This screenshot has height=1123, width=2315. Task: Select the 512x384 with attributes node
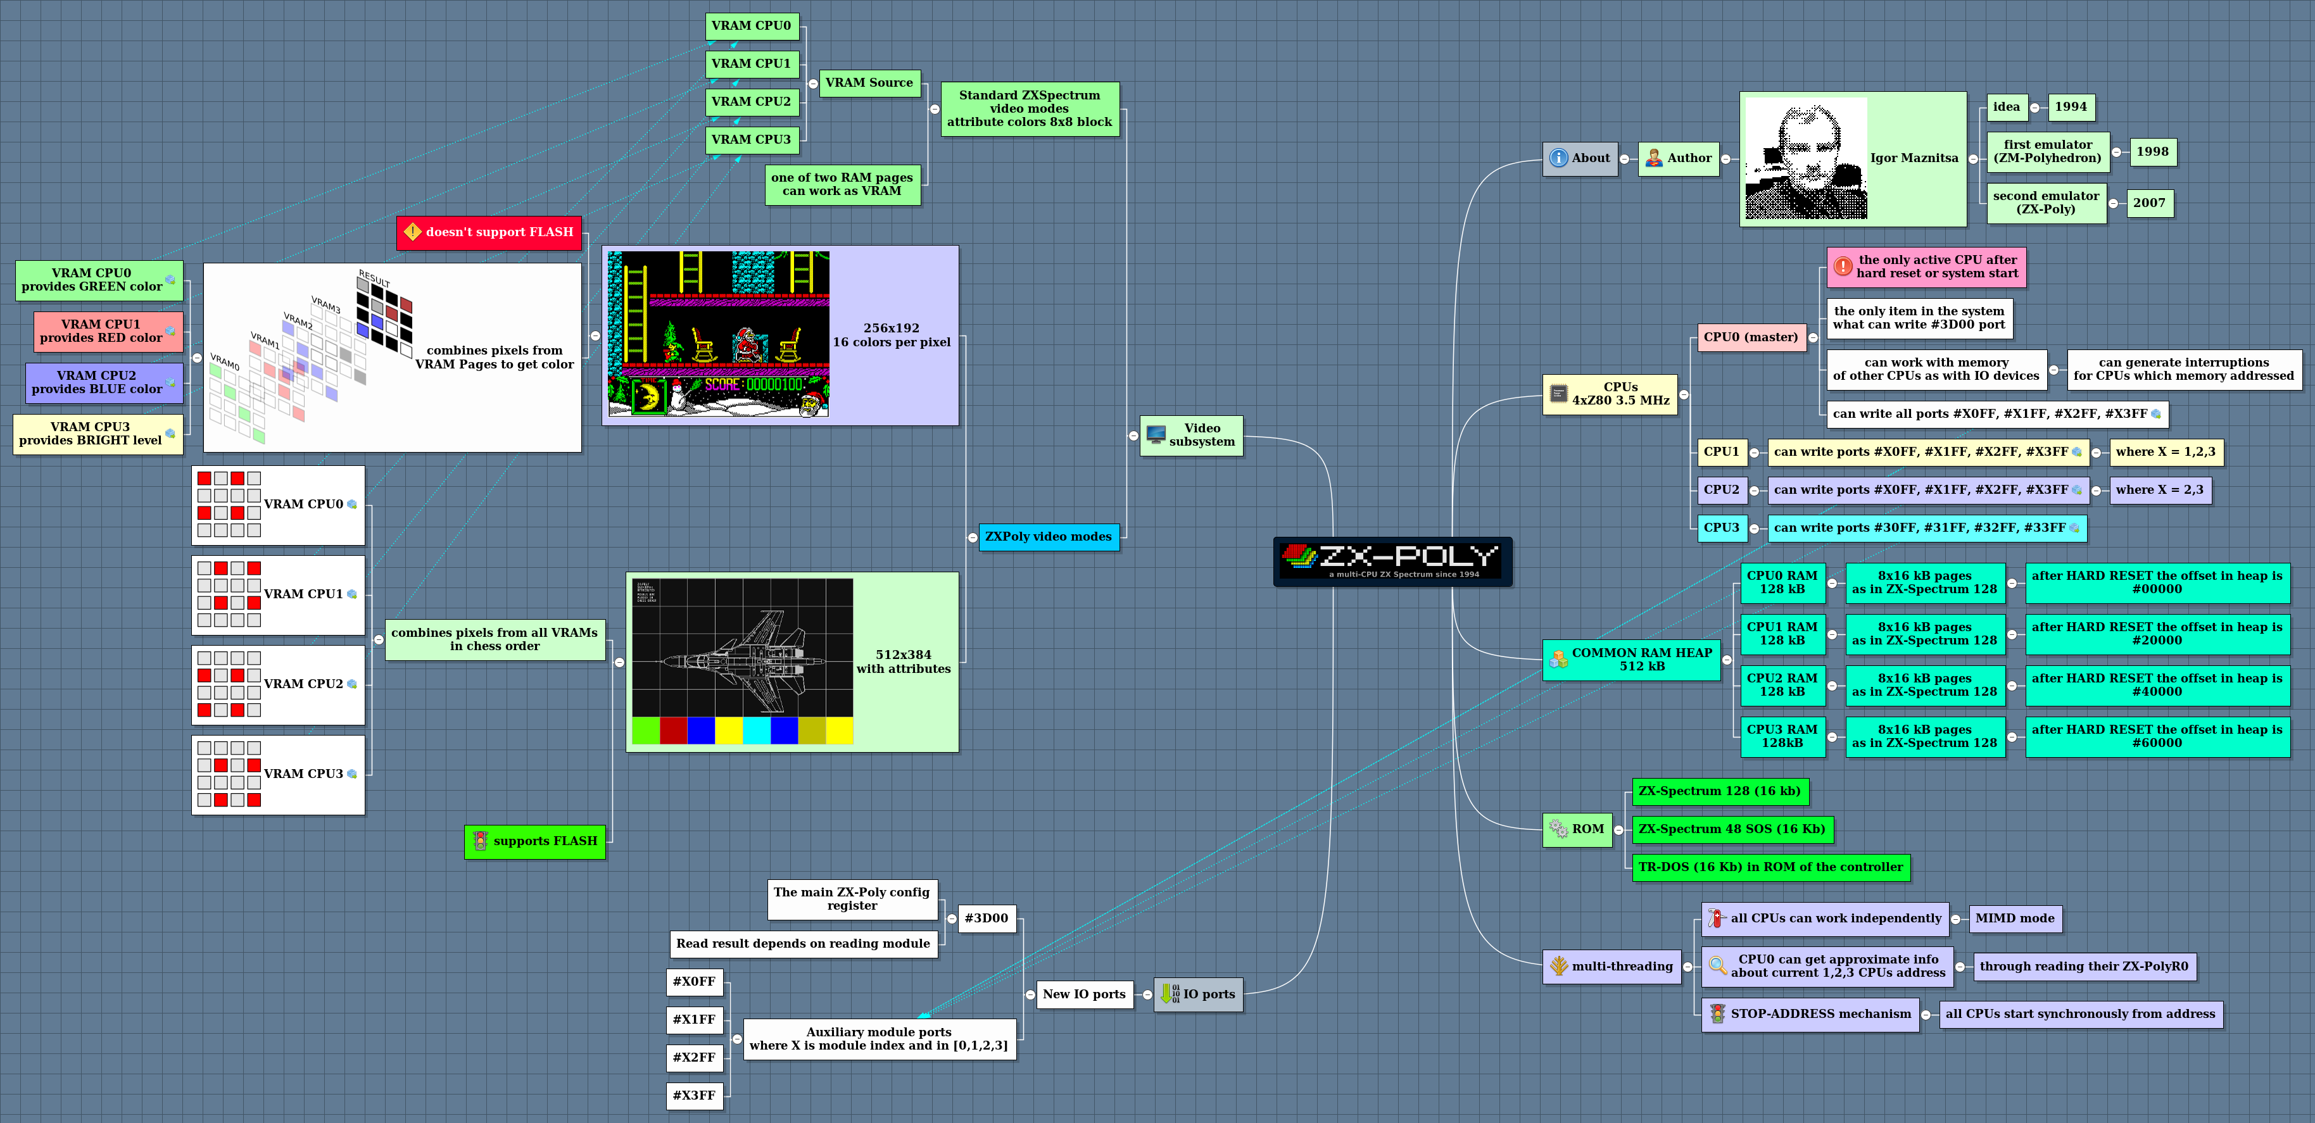tap(792, 662)
